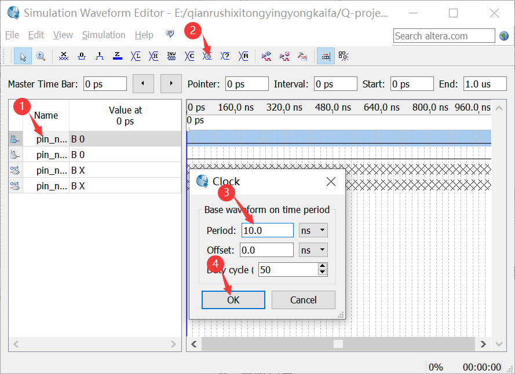Open the Period unit dropdown
Image resolution: width=515 pixels, height=374 pixels.
(x=313, y=230)
